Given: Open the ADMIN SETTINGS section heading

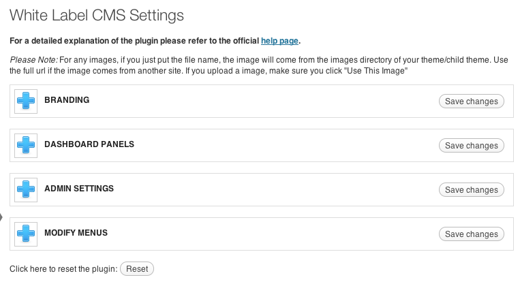Looking at the screenshot, I should (x=78, y=189).
